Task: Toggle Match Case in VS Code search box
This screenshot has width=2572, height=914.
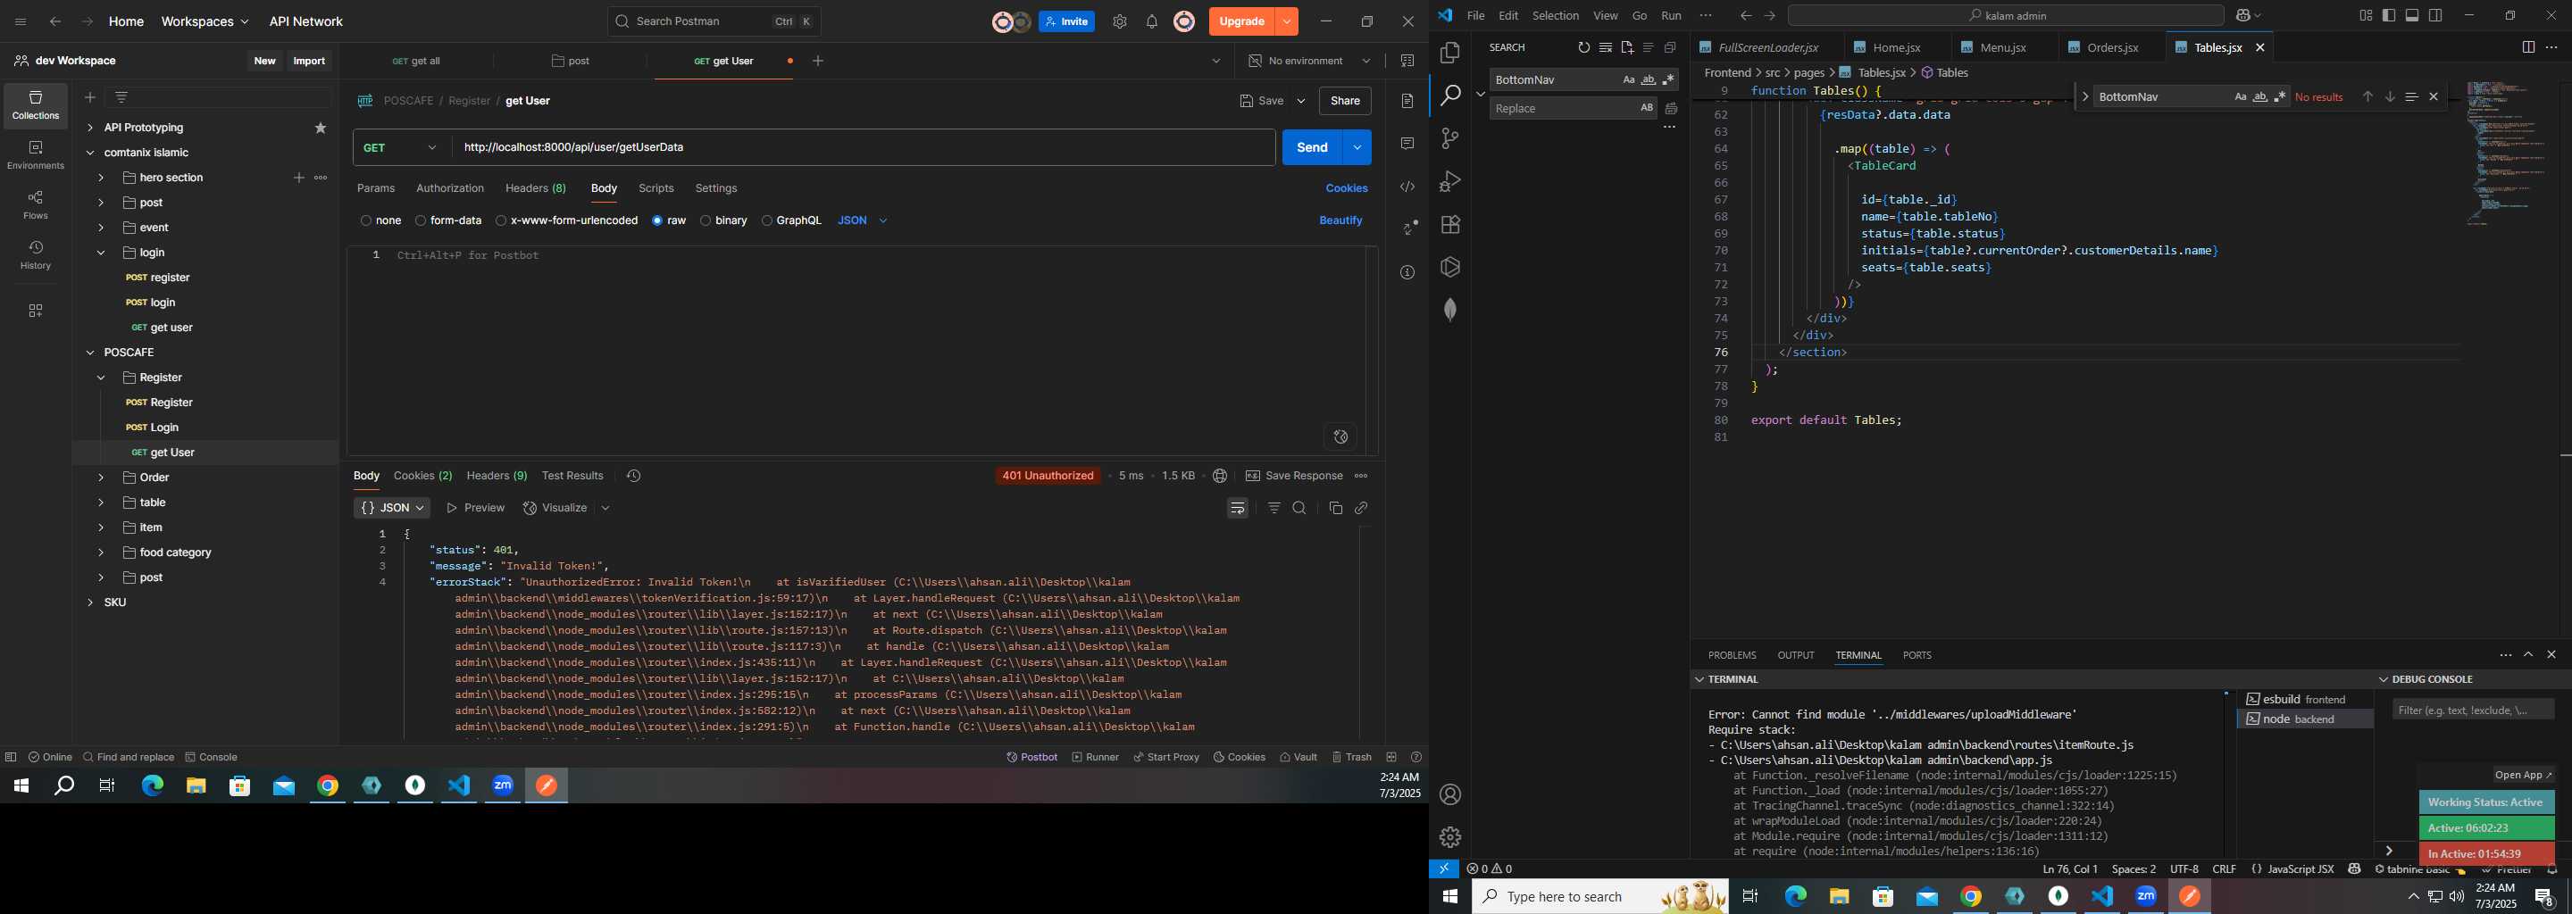Action: pos(1628,79)
